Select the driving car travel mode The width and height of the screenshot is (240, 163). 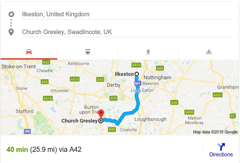click(29, 52)
